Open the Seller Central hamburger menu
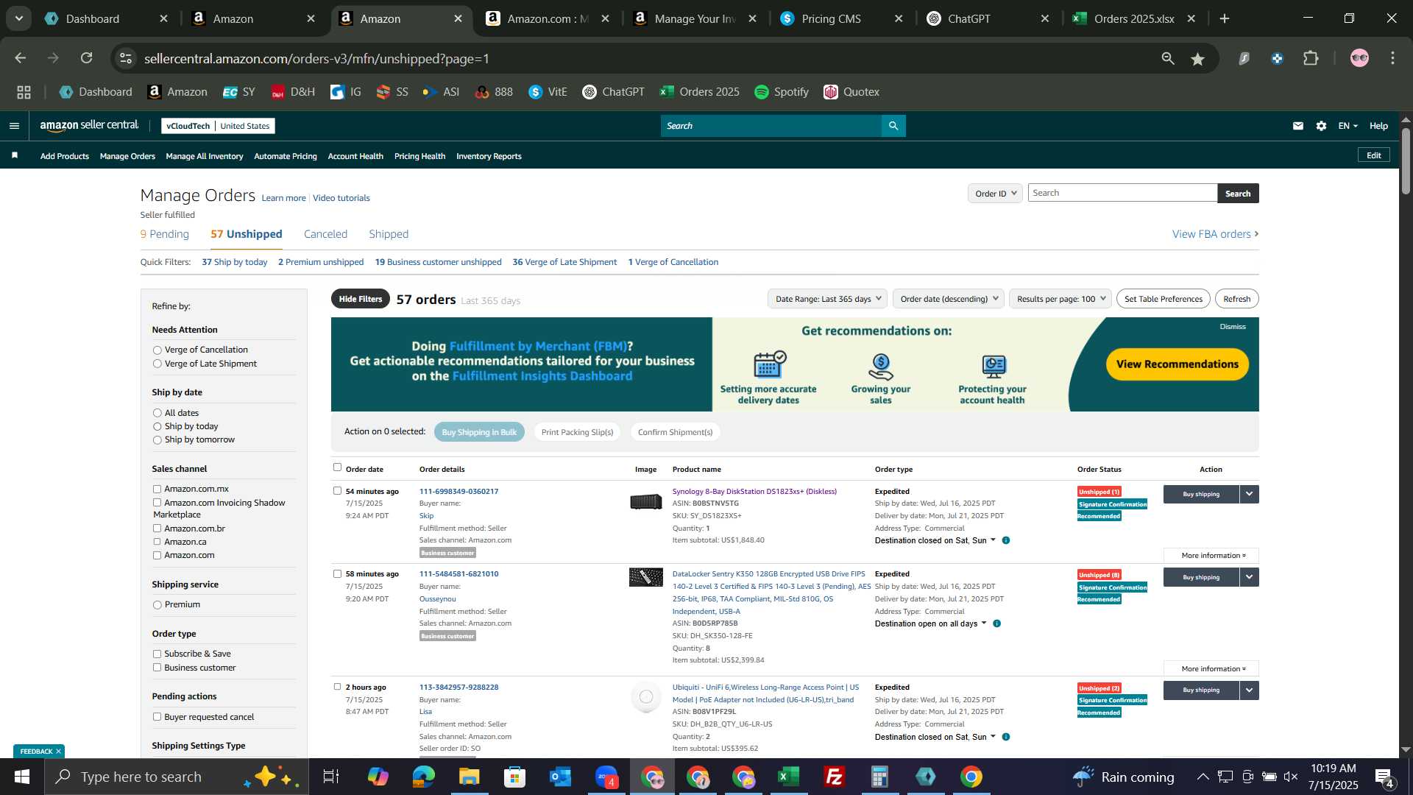 point(14,126)
